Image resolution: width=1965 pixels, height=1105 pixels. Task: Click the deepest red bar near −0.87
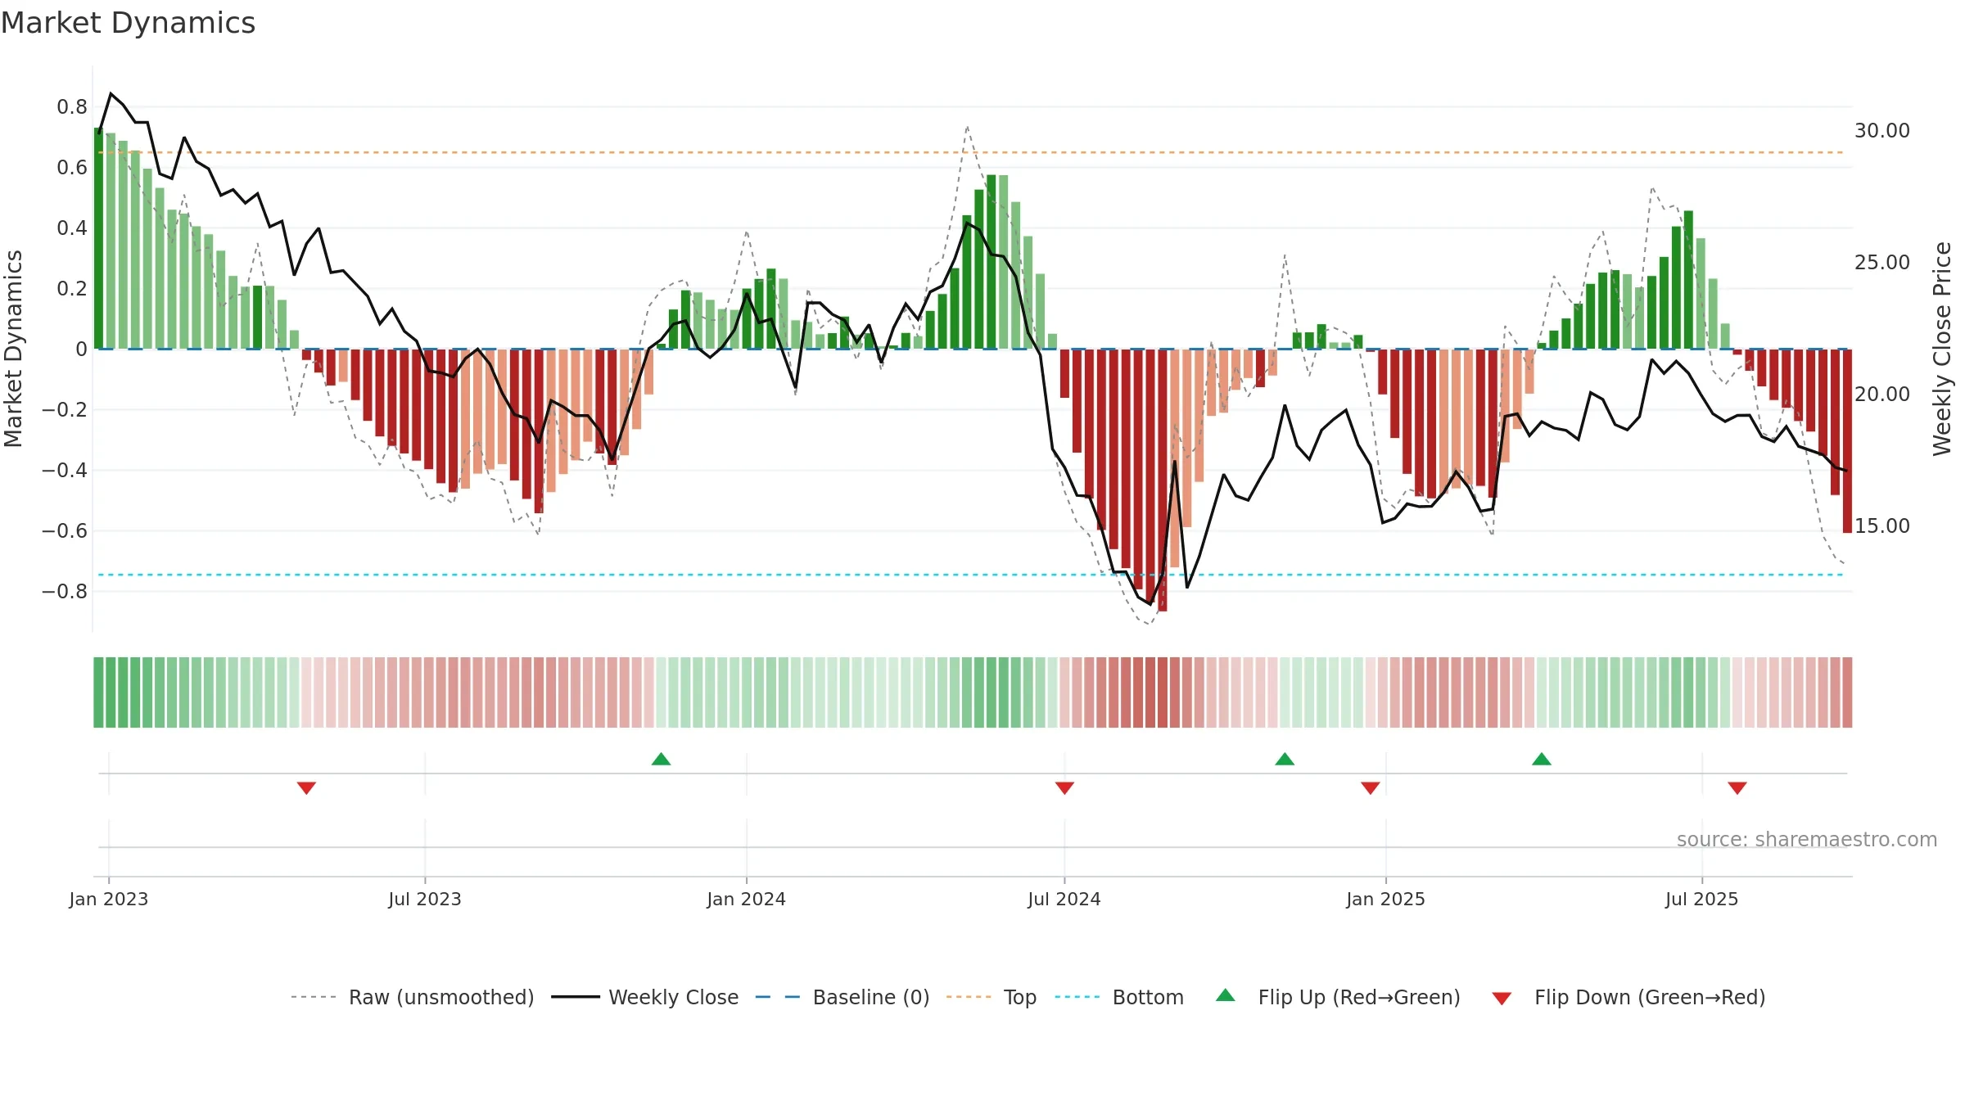(1163, 480)
